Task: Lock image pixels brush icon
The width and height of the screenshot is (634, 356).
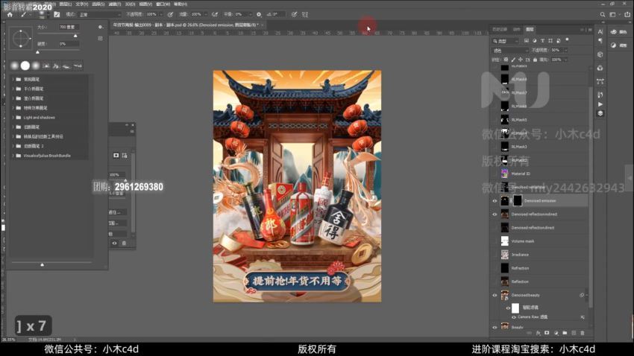Action: click(513, 60)
